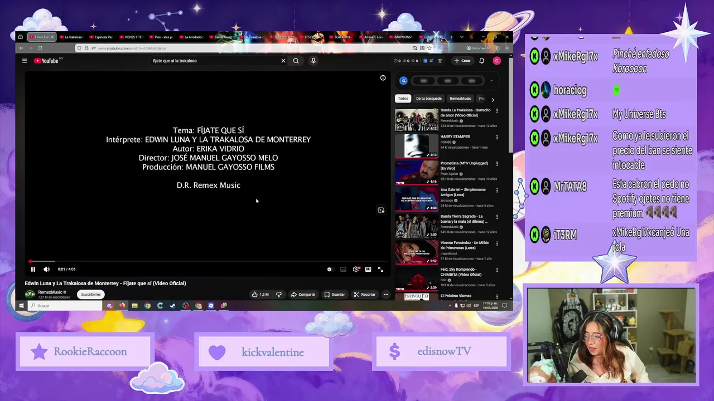Select the Todos filter chip

(x=403, y=99)
